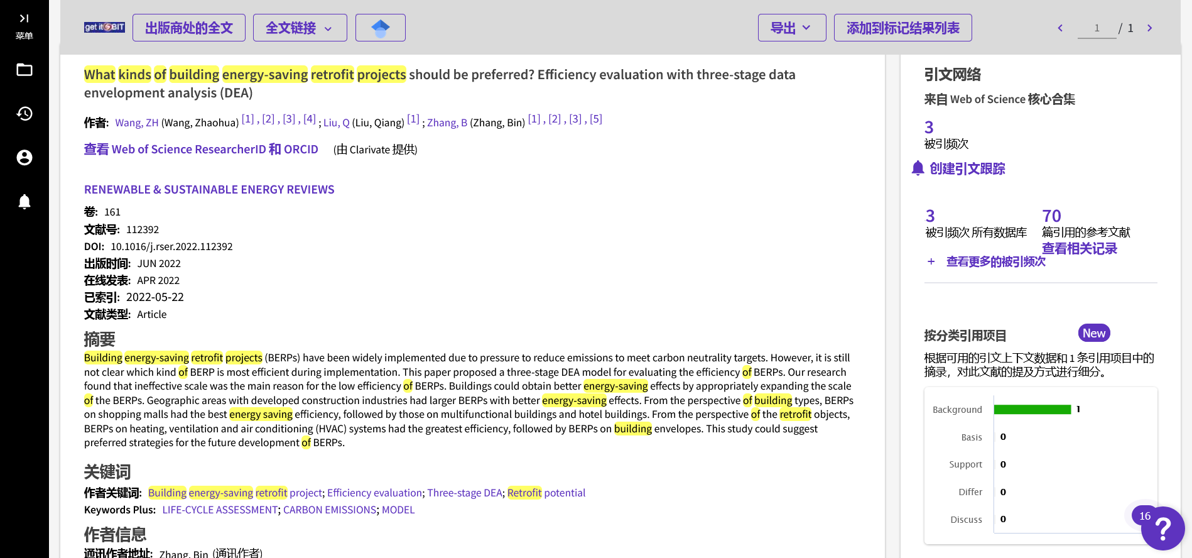Open notifications bell in left sidebar

[24, 202]
